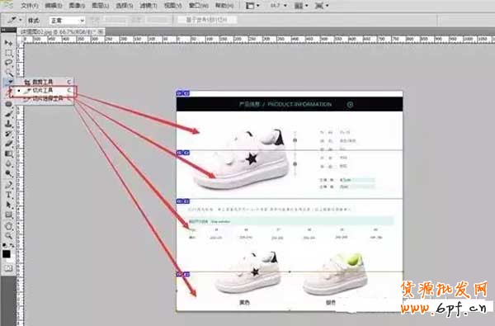Select the Move tool

(8, 42)
